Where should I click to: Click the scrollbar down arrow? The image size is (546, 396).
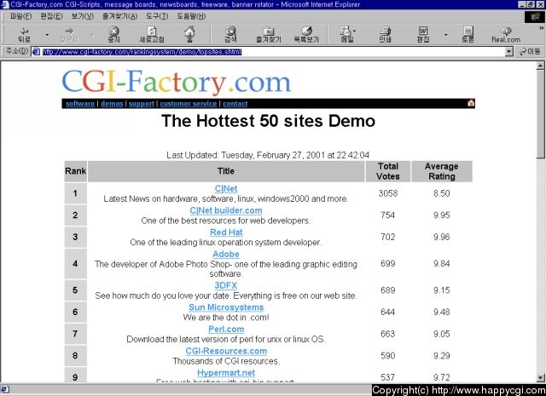coord(540,378)
